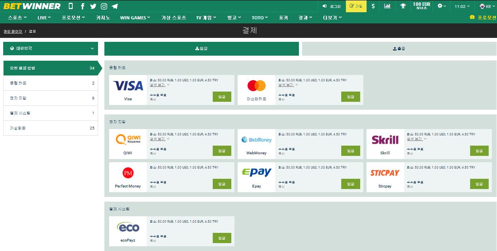Click the deposit button for Visa
Image resolution: width=497 pixels, height=251 pixels.
click(222, 97)
